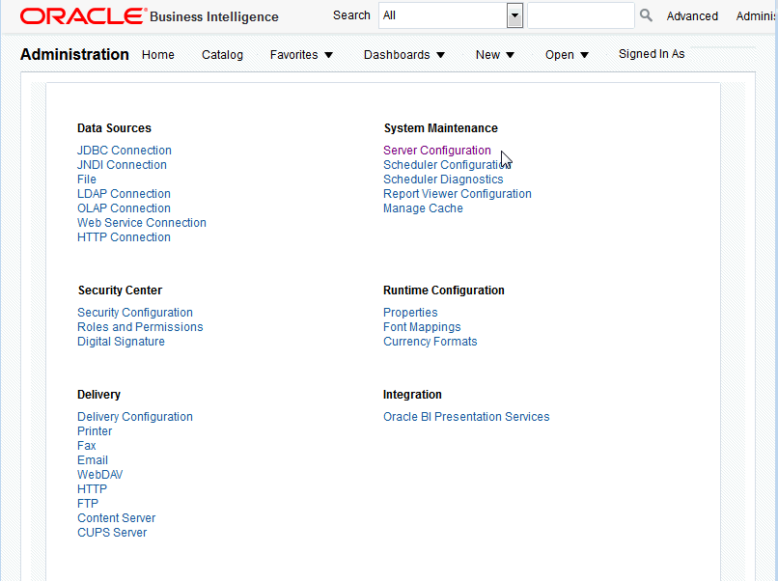Viewport: 778px width, 581px height.
Task: Expand the Favorites dropdown menu
Action: click(x=301, y=55)
